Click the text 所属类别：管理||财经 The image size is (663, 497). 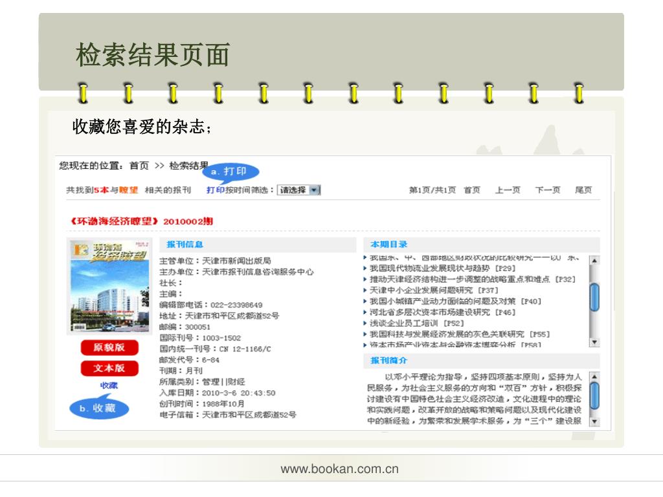[202, 382]
